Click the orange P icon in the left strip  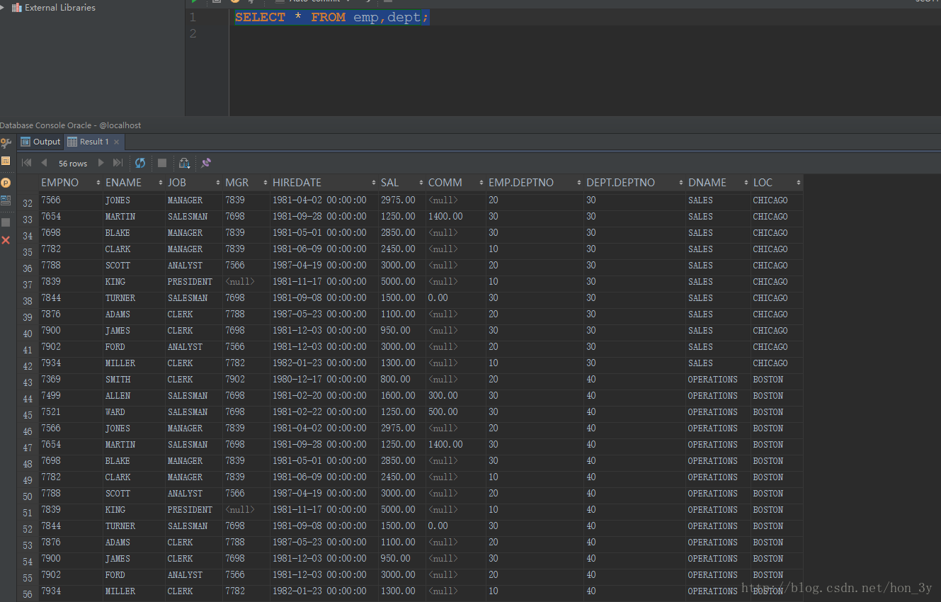coord(6,183)
